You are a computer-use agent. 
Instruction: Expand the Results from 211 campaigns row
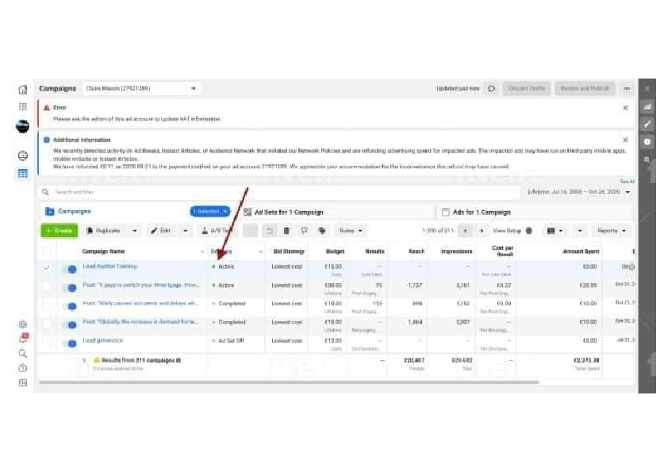coord(85,360)
